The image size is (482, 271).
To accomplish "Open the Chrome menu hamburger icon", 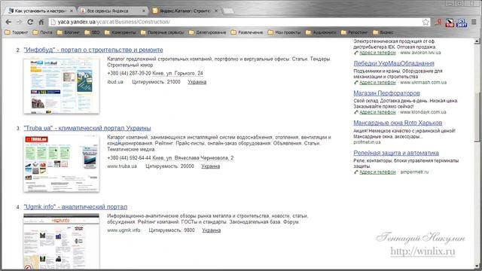I will (474, 22).
